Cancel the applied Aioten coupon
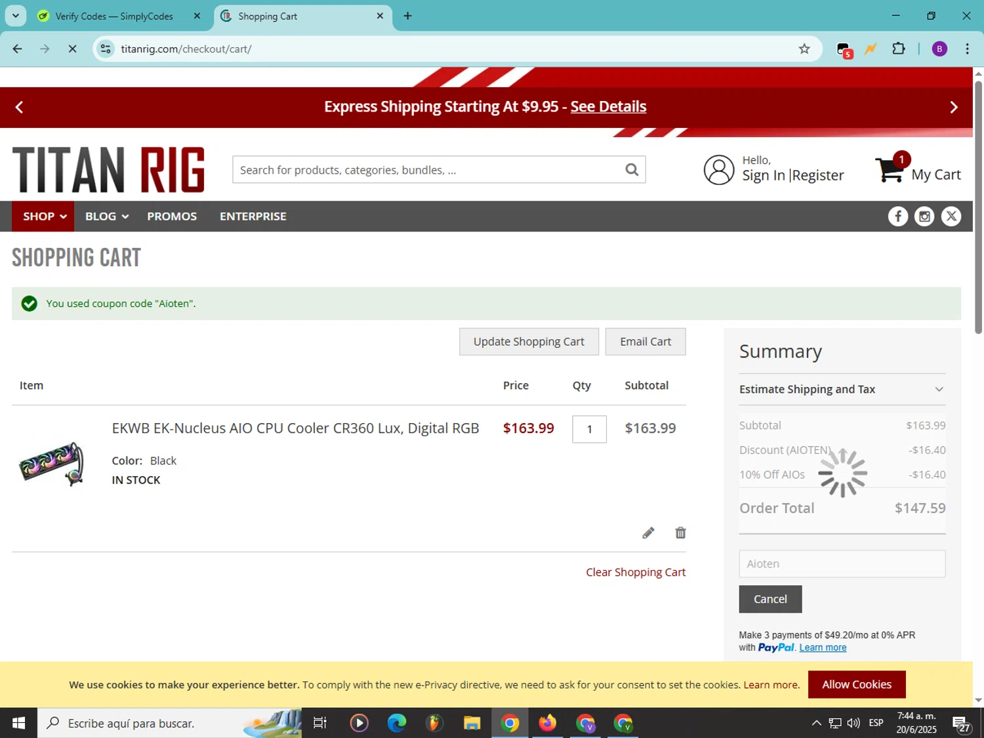This screenshot has width=984, height=738. 770,599
